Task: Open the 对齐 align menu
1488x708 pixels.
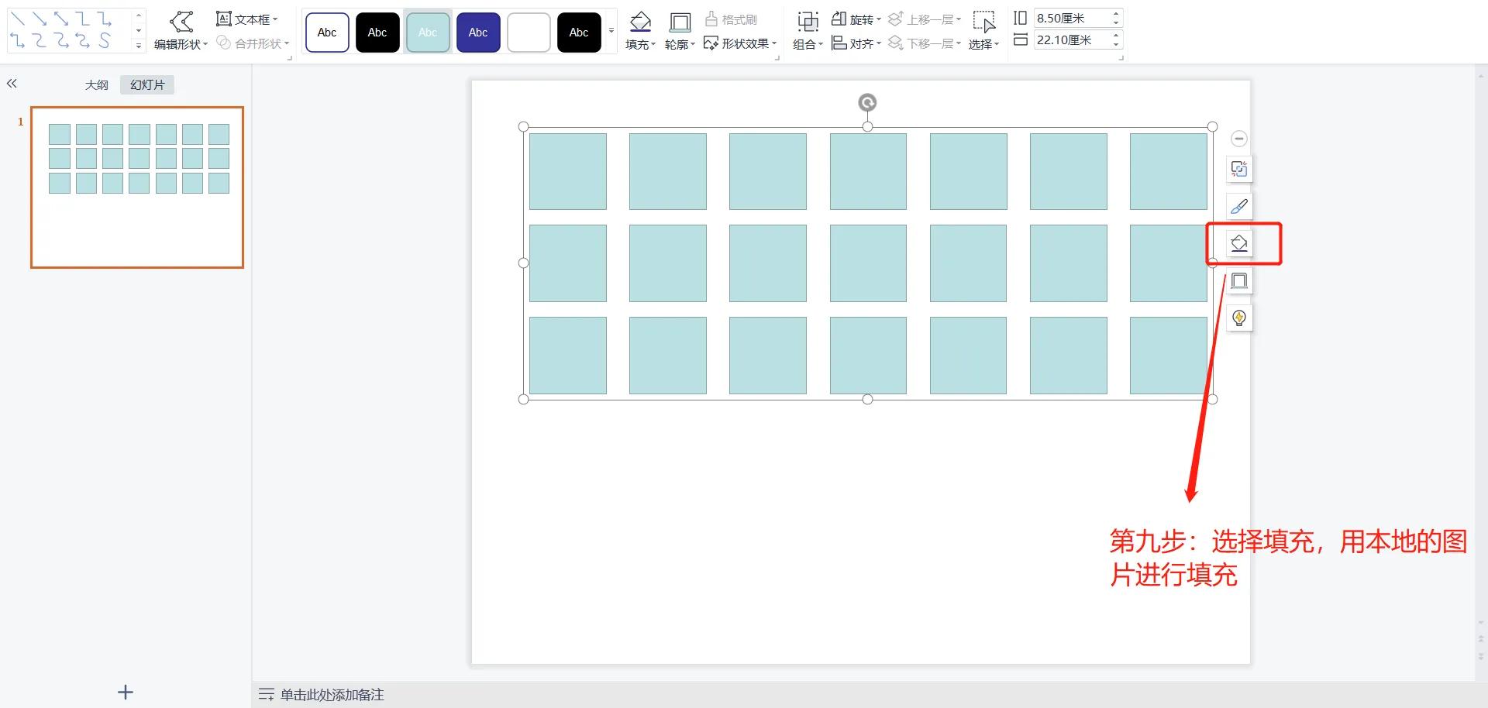Action: tap(856, 43)
